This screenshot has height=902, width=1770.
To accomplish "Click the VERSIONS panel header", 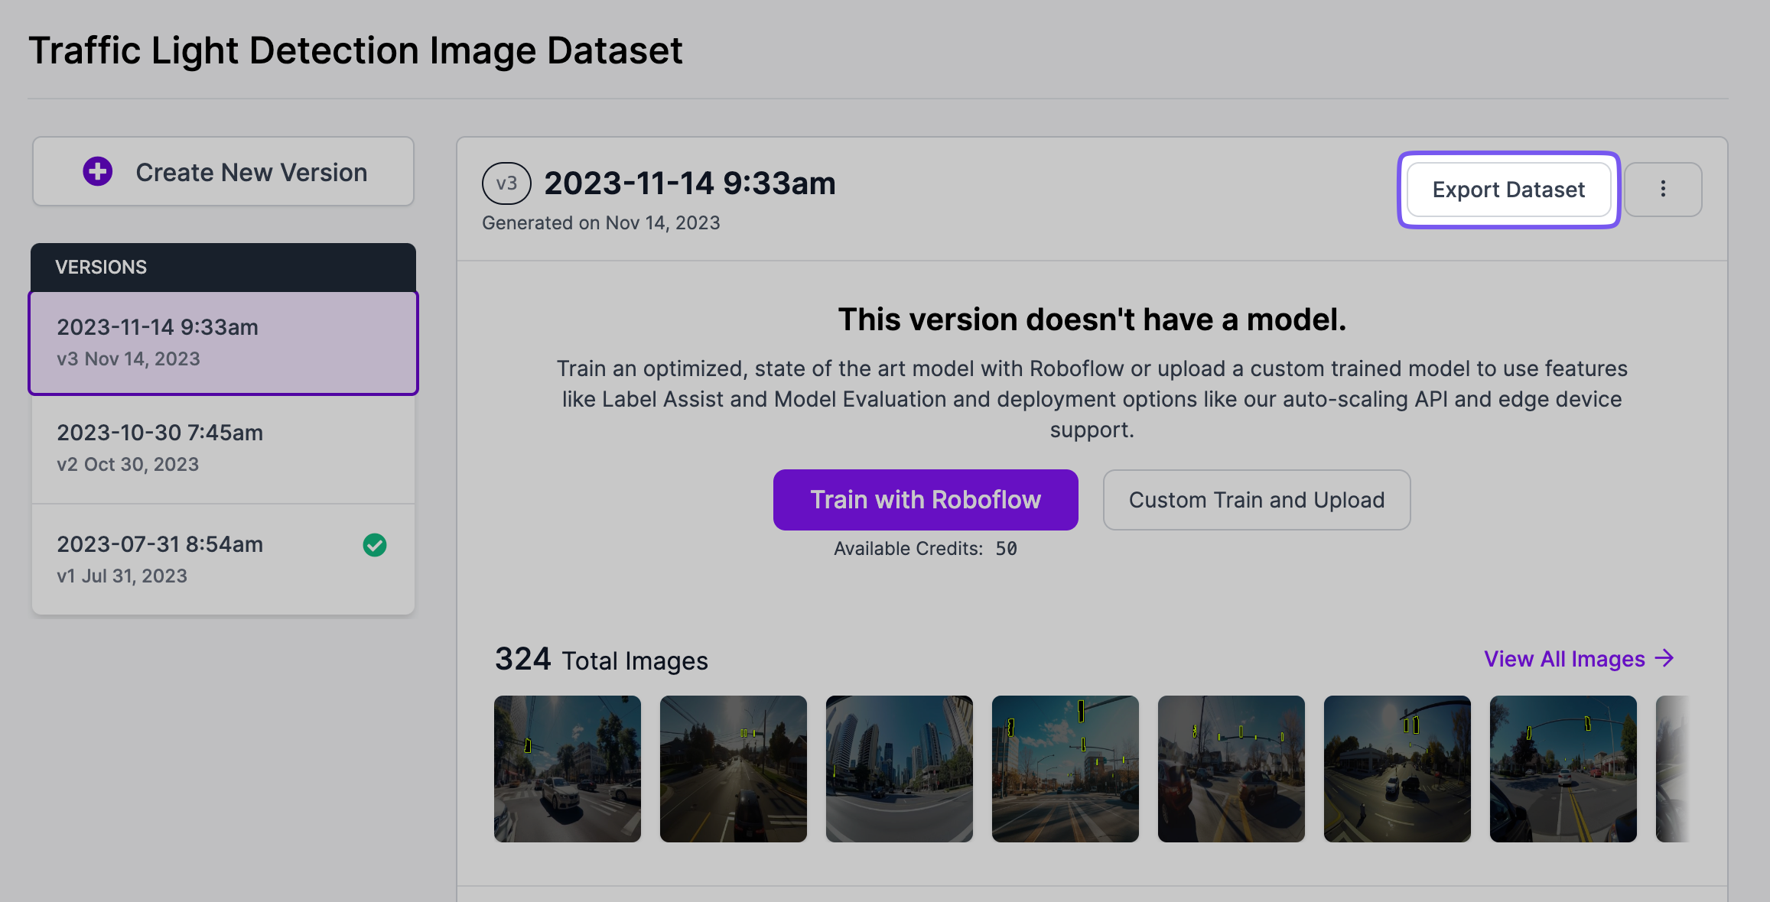I will [223, 268].
